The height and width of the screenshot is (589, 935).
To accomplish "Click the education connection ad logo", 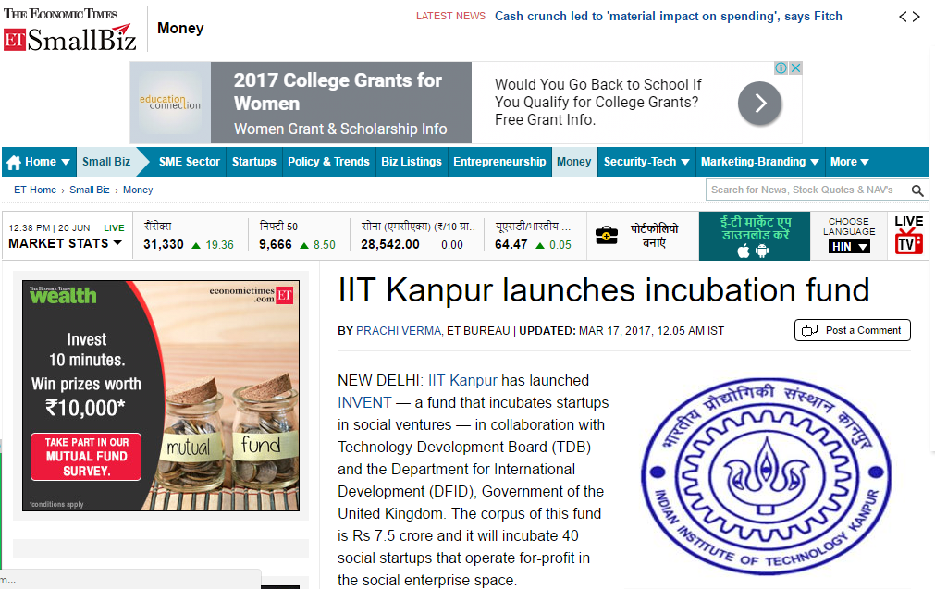I will coord(170,103).
